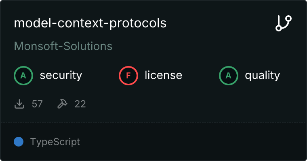Open the model-context-protocols repository title
Screen dimensions: 307x161
tap(90, 23)
